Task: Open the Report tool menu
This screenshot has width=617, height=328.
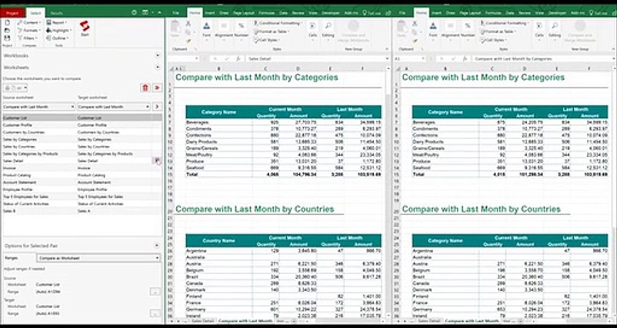Action: click(x=56, y=22)
